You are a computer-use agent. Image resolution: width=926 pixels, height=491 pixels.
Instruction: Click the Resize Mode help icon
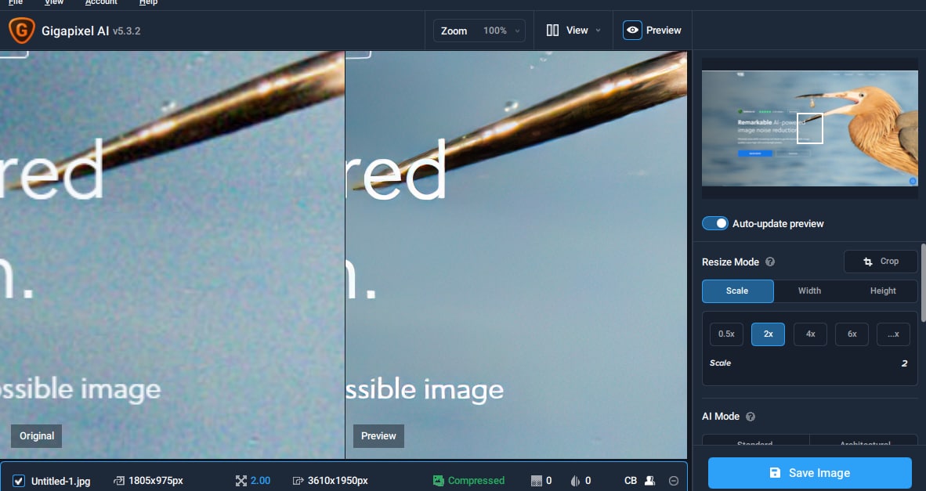[769, 262]
